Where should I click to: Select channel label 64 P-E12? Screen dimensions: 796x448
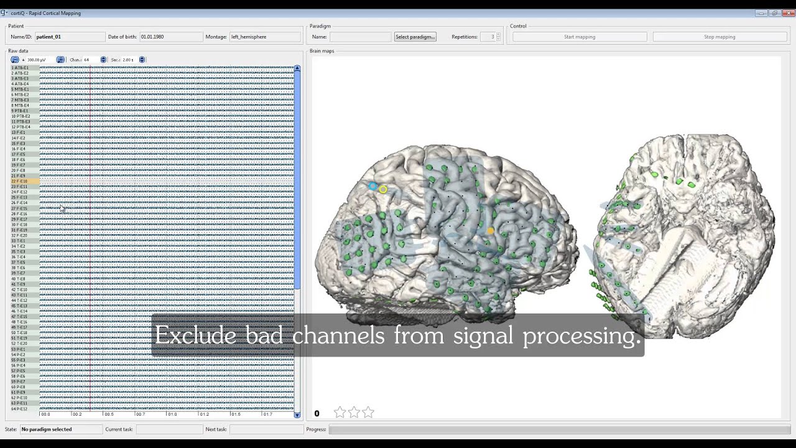(x=25, y=409)
